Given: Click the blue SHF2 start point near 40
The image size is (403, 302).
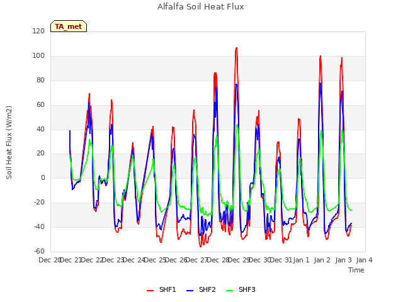Looking at the screenshot, I should point(70,131).
